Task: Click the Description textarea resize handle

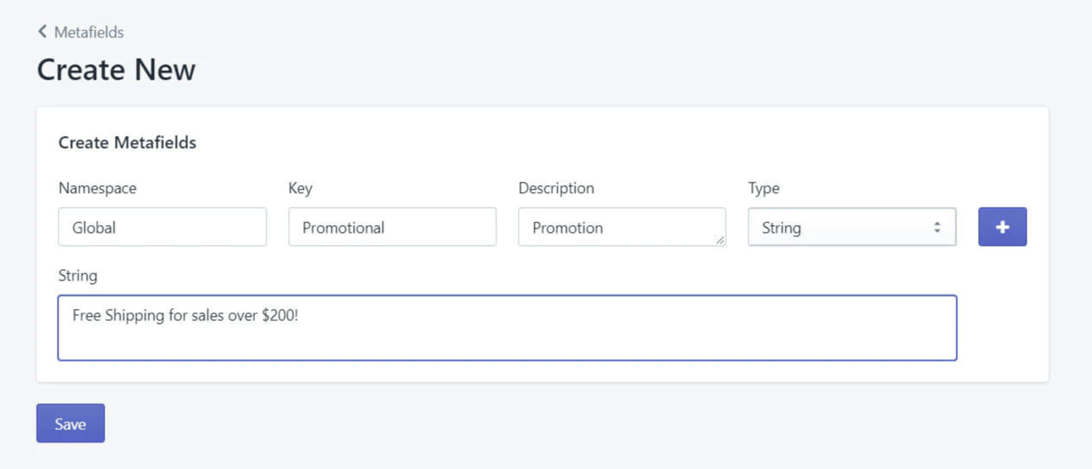Action: click(x=719, y=240)
